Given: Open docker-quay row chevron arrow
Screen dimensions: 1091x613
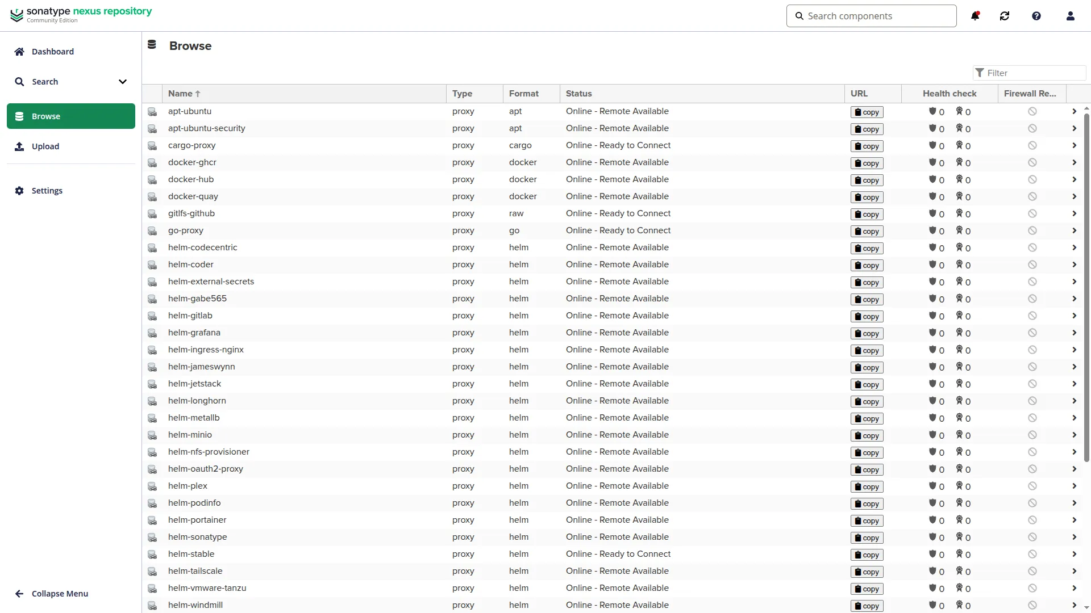Looking at the screenshot, I should pos(1074,196).
